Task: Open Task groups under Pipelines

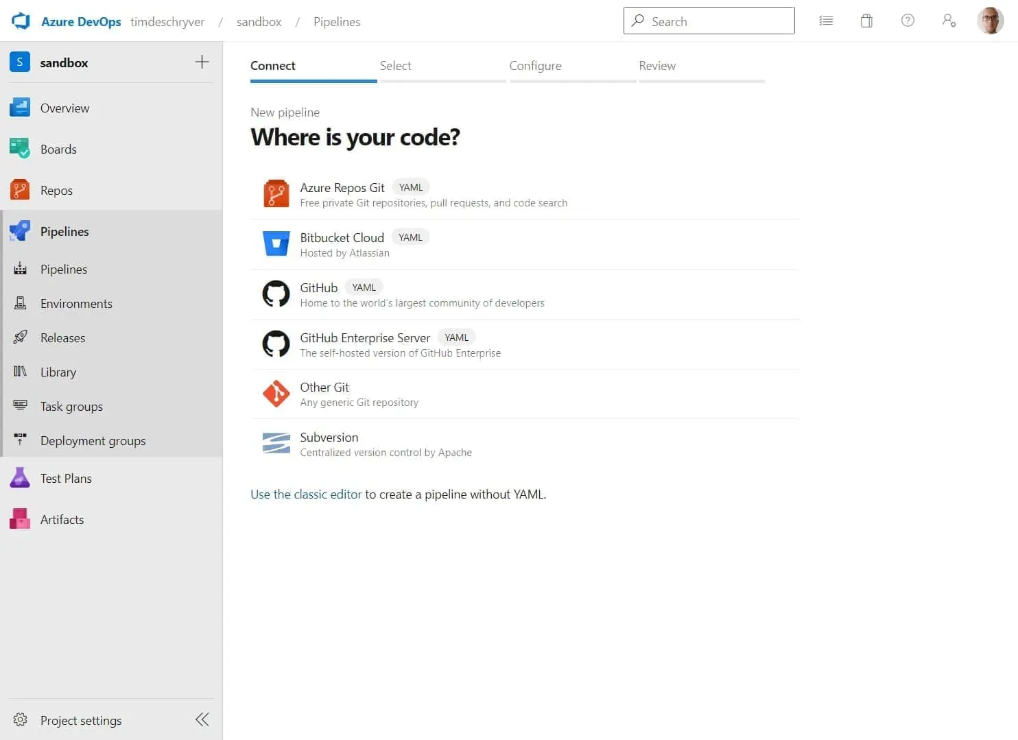Action: click(x=111, y=406)
